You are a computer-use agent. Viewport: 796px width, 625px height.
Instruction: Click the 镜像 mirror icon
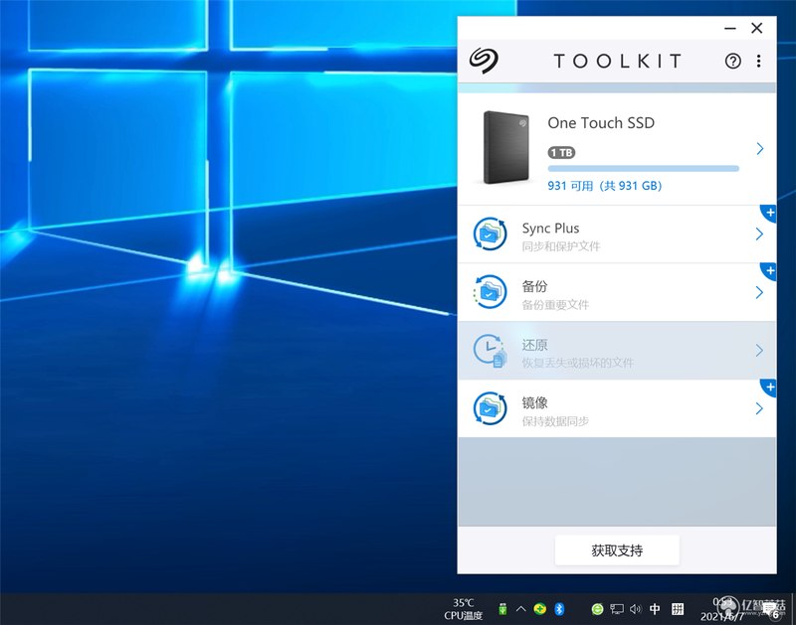click(x=490, y=408)
